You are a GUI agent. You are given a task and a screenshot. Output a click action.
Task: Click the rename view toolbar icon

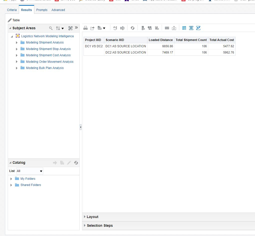point(122,28)
